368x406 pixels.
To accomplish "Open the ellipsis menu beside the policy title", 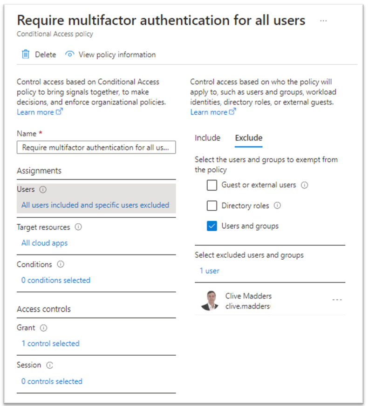I will (323, 21).
